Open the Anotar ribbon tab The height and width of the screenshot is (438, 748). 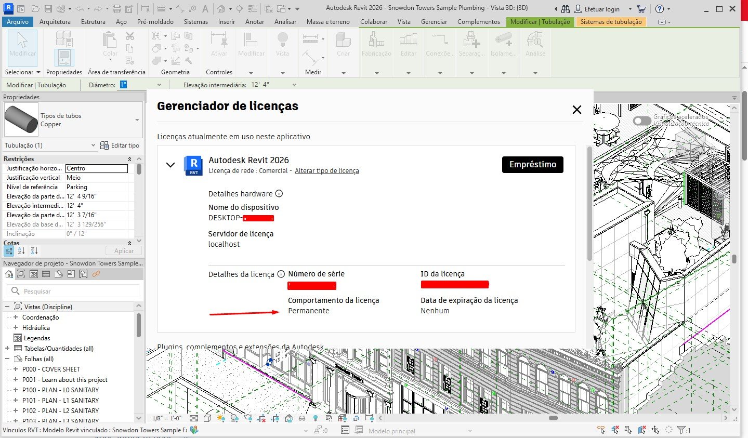(255, 22)
